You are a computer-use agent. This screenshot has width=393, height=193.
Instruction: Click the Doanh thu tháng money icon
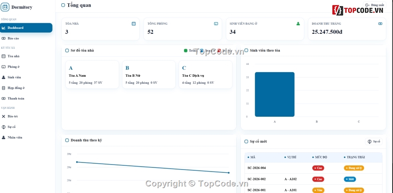[380, 24]
